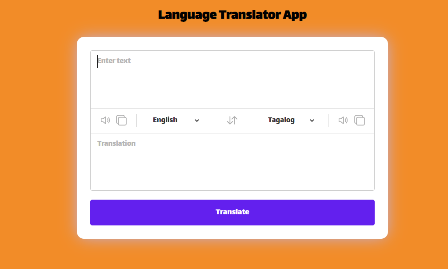Image resolution: width=448 pixels, height=269 pixels.
Task: Open the Tagalog target language dropdown
Action: 291,120
